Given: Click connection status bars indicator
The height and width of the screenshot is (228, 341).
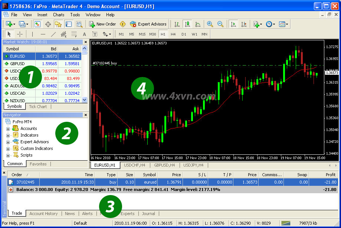Looking at the screenshot, I should coord(286,223).
